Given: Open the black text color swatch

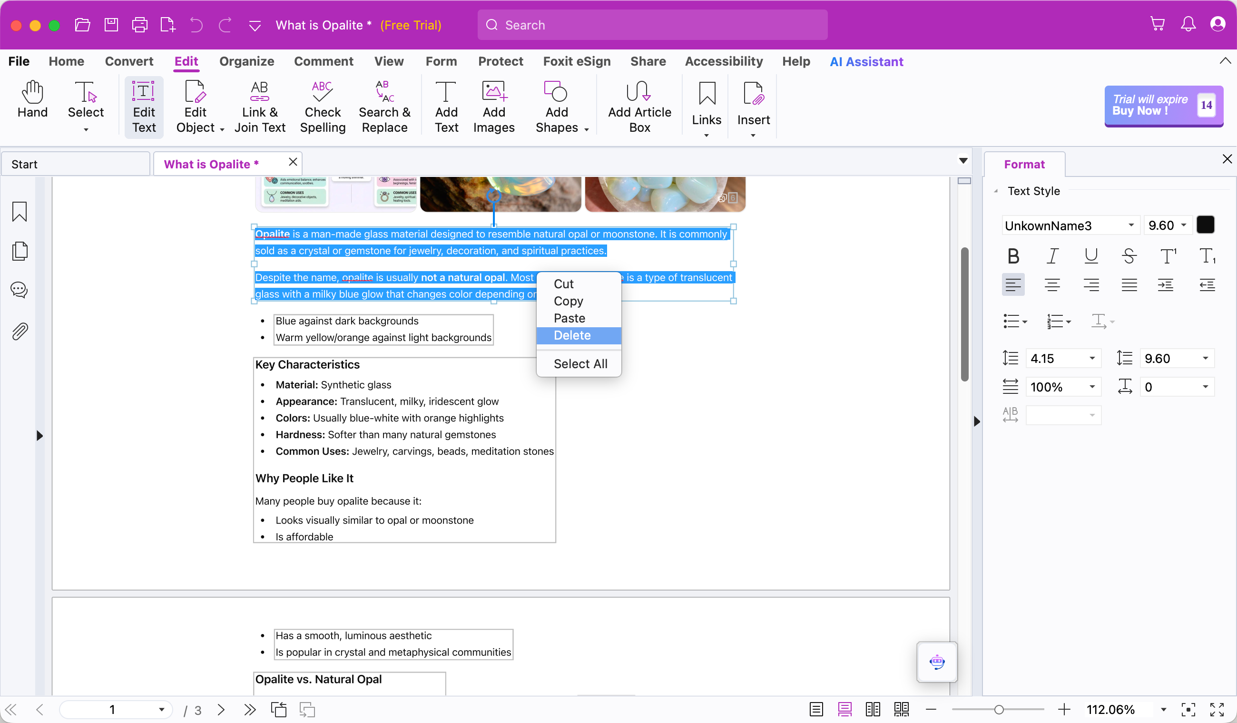Looking at the screenshot, I should [1205, 225].
